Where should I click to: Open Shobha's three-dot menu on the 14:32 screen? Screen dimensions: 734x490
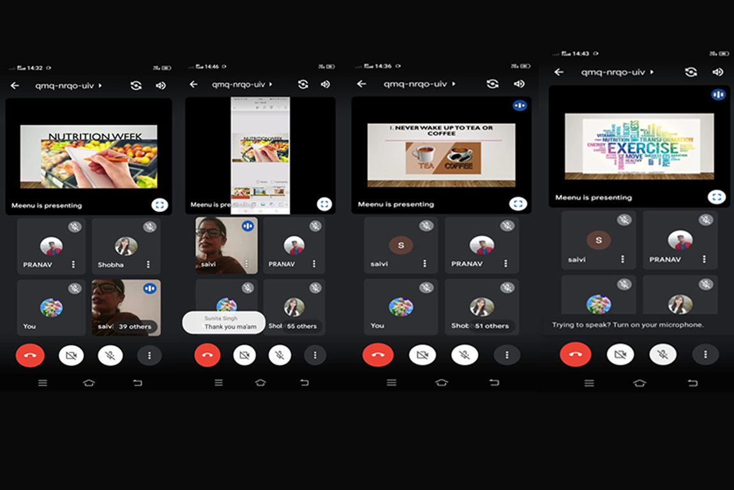coord(148,264)
